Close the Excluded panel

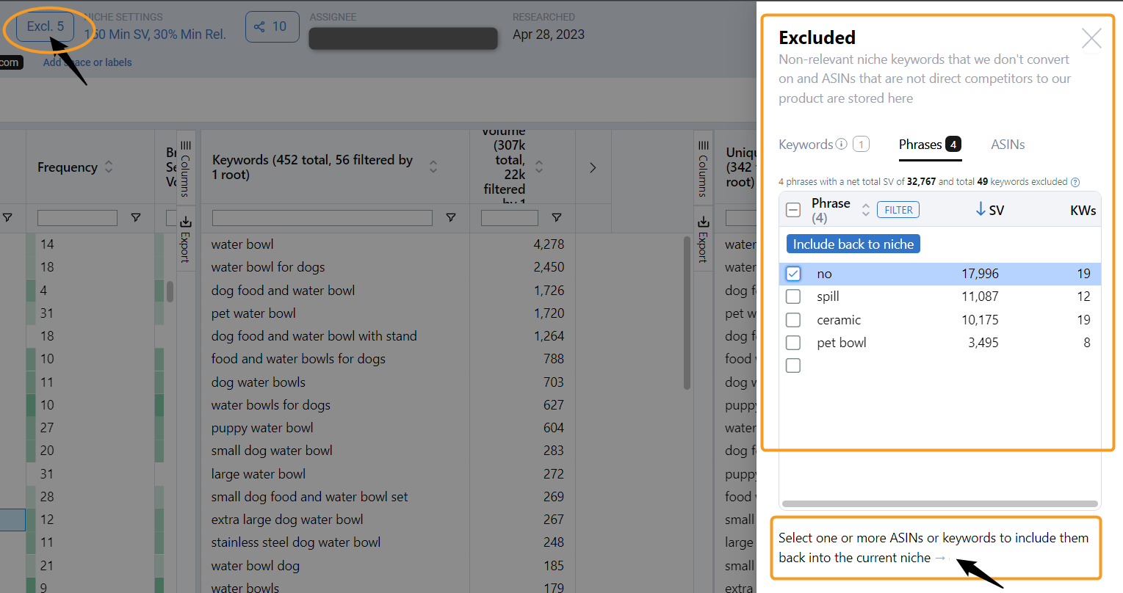[1091, 38]
